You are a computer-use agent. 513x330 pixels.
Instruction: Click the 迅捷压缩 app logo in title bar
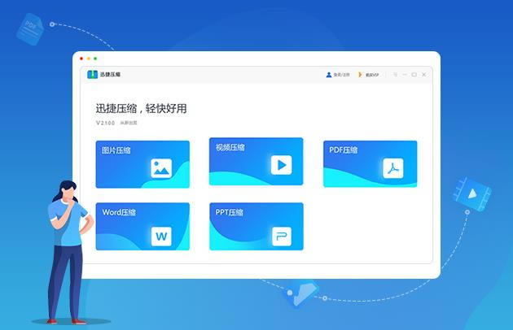point(94,75)
